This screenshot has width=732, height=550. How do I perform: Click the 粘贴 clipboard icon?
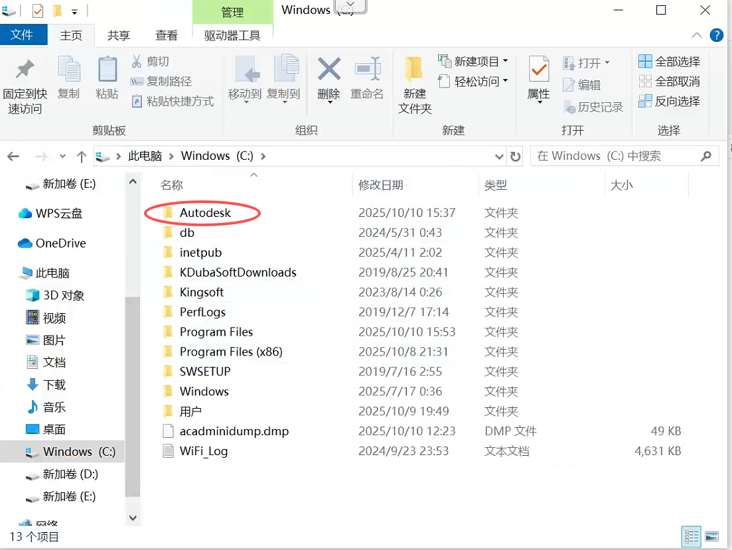(107, 70)
